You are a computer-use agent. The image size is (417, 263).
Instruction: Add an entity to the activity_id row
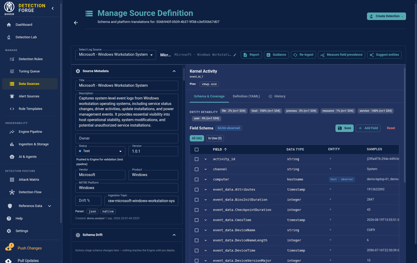330,159
